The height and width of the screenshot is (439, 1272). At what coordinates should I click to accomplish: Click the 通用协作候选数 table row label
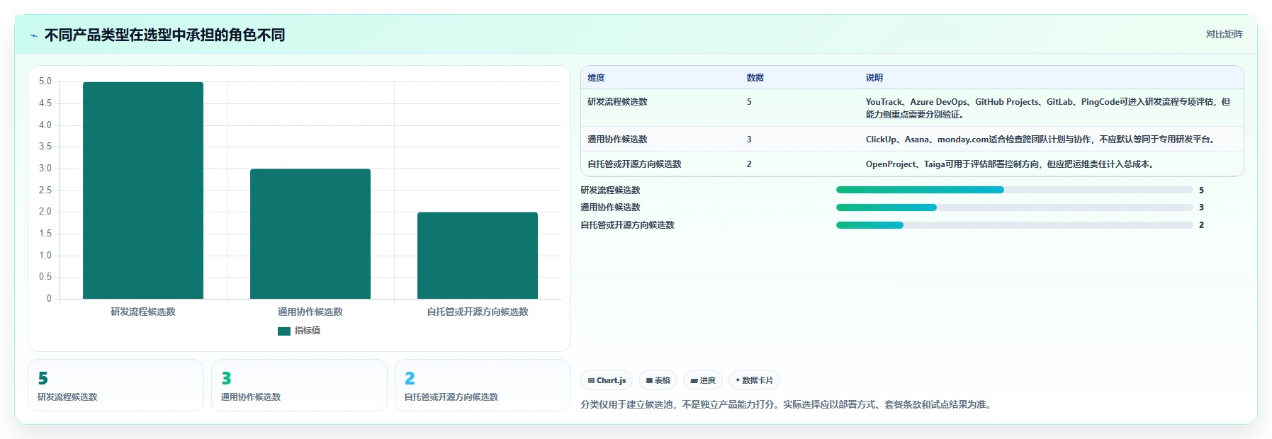tap(617, 139)
